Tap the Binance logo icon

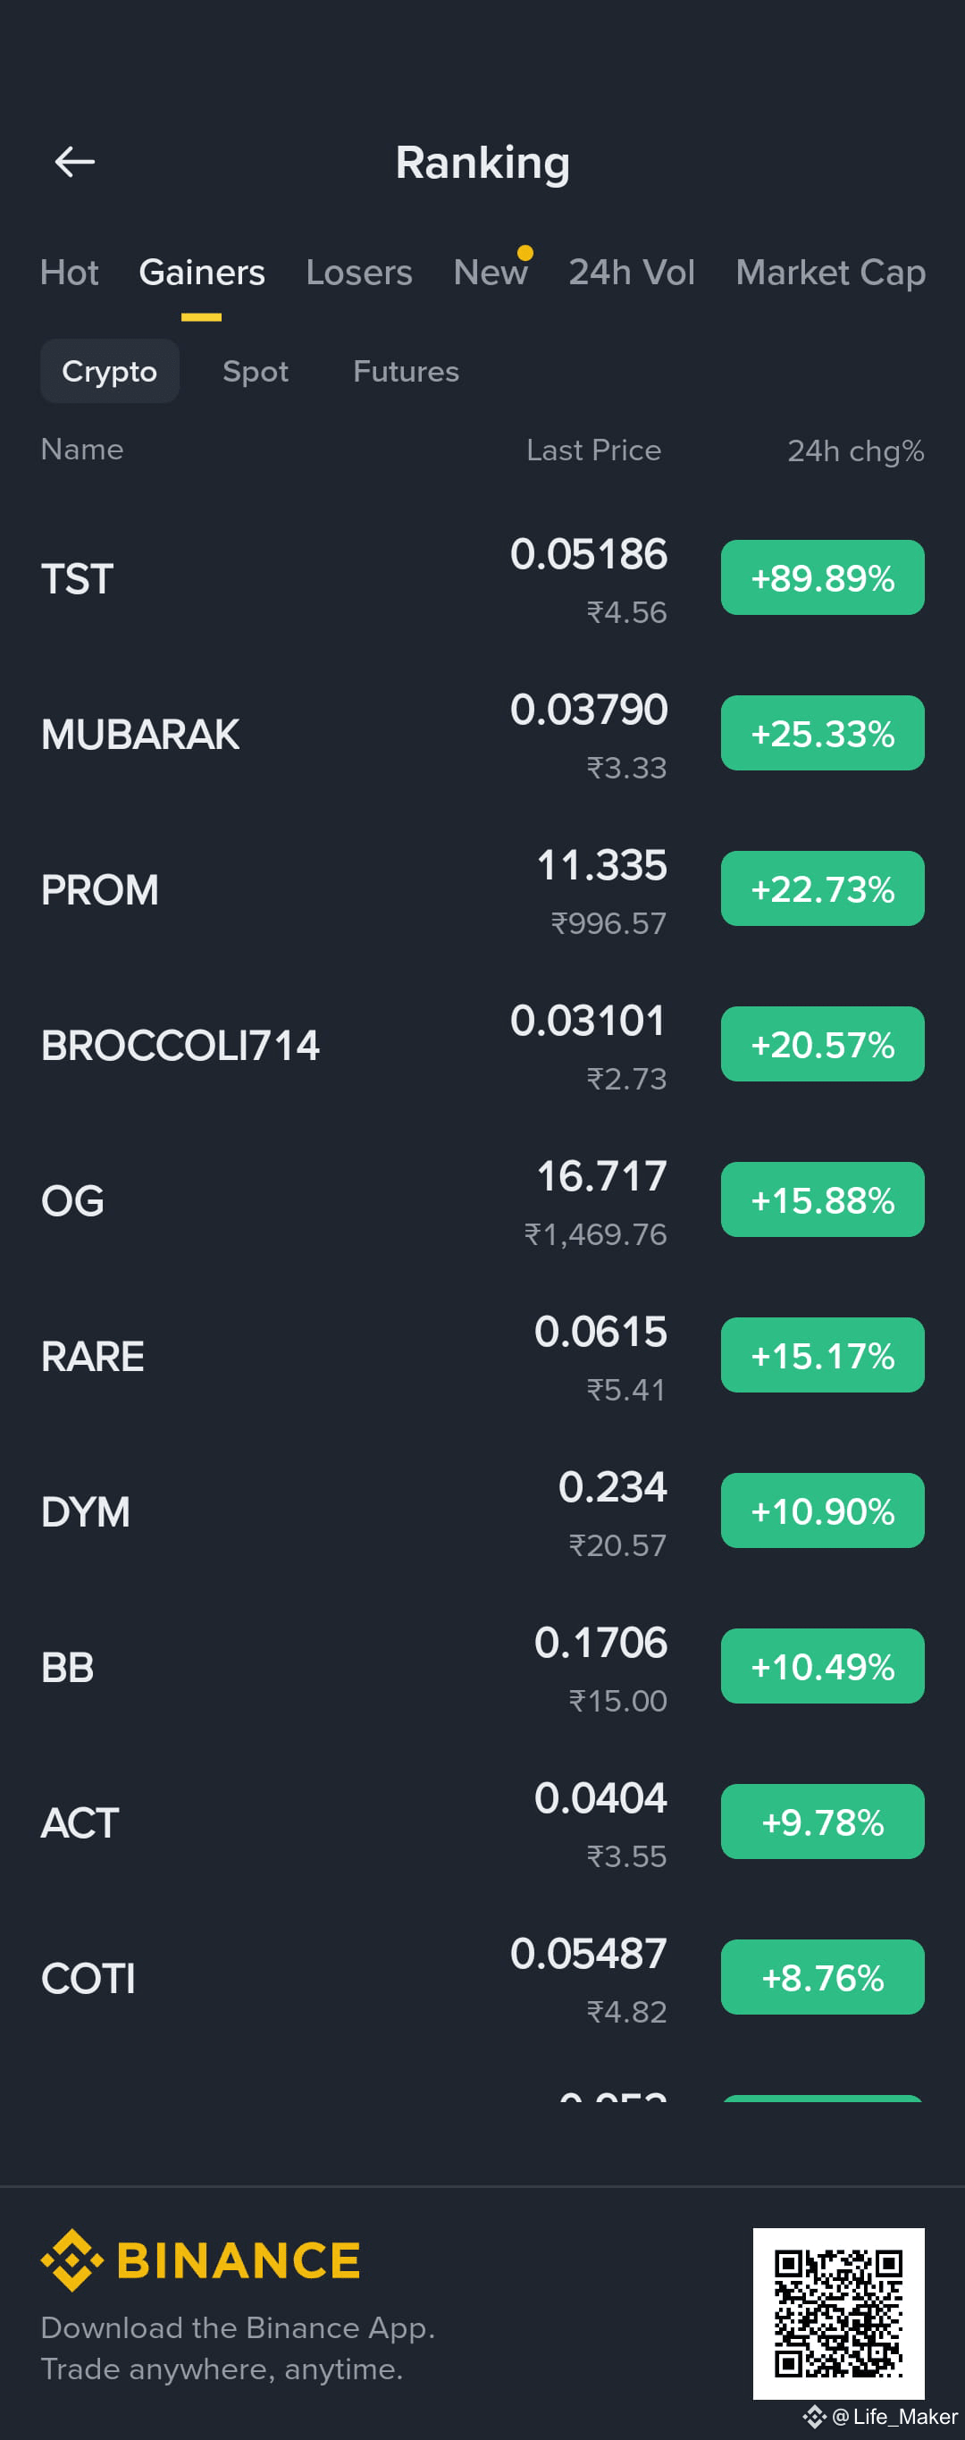72,2260
